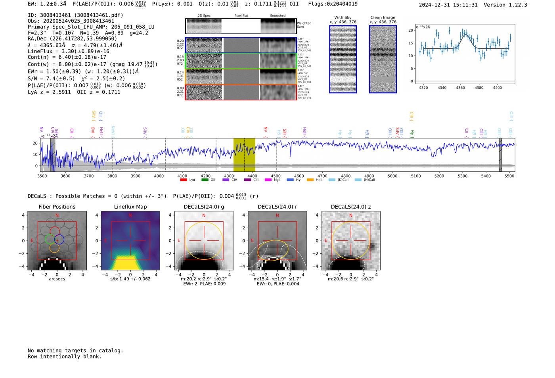
Task: Click the gray hatched band near 3550 Å
Action: (53, 155)
